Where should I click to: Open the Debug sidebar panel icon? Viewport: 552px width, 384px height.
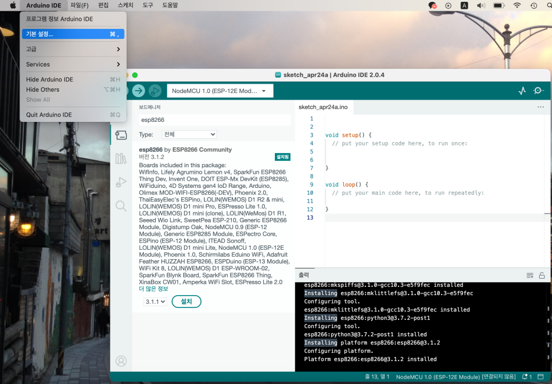(x=121, y=182)
